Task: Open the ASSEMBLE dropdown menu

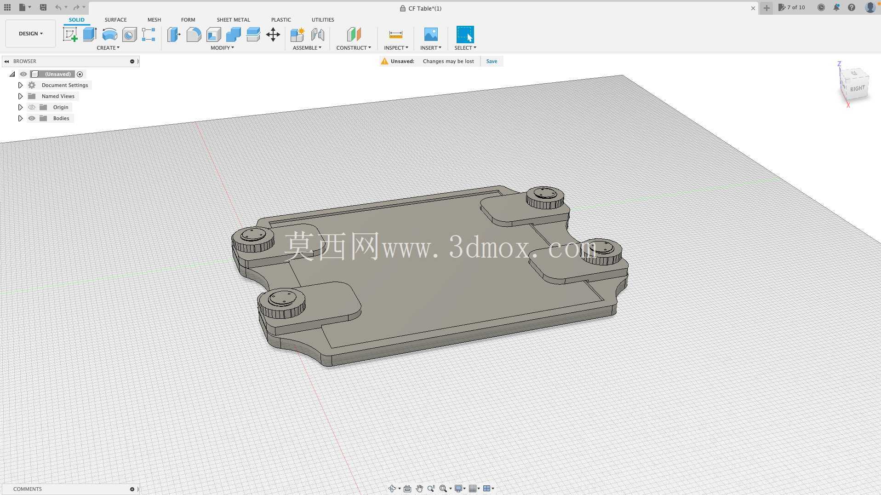Action: (307, 48)
